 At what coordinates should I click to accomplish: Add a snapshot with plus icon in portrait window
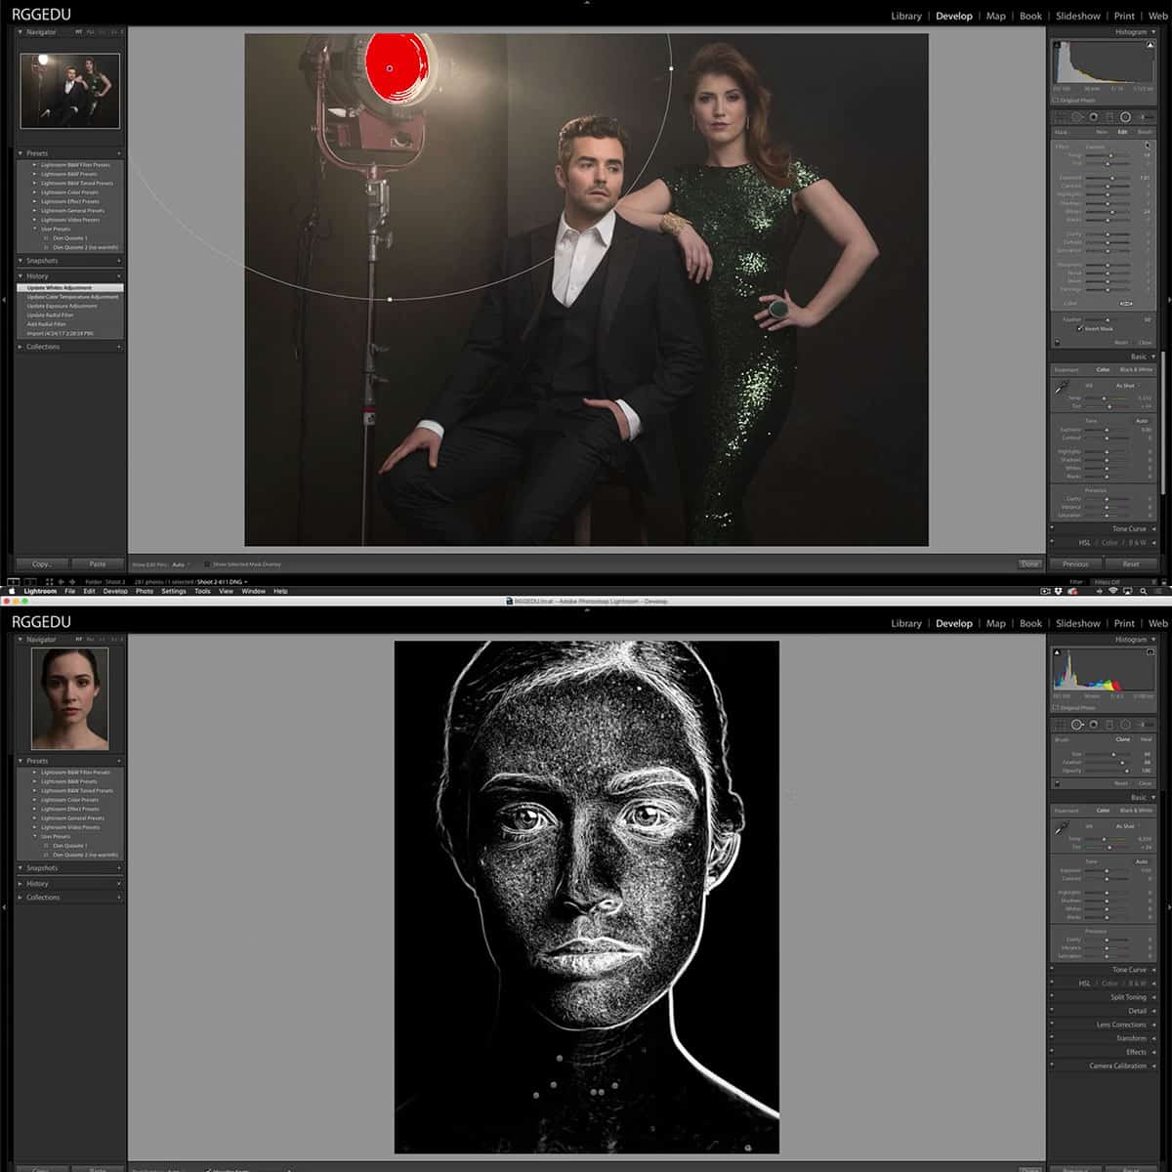119,868
